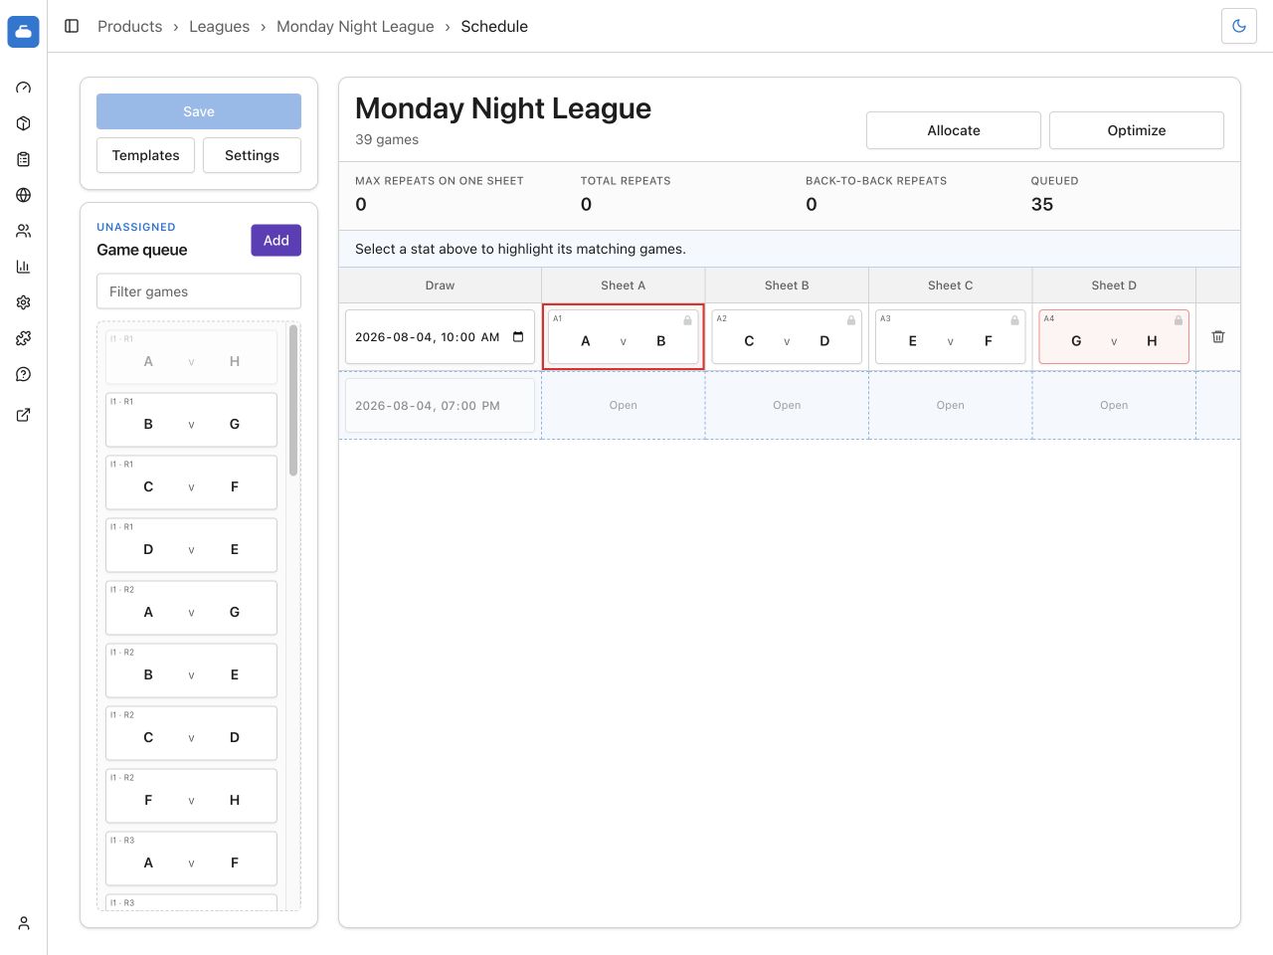Open the schedule Settings button
The image size is (1273, 955).
252,155
